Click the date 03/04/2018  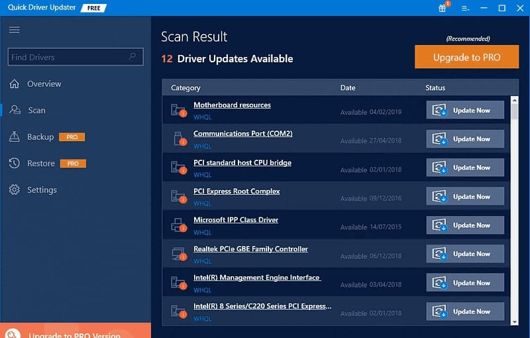[386, 285]
